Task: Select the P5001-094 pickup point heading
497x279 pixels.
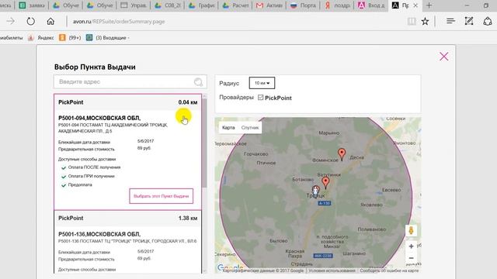Action: click(99, 118)
